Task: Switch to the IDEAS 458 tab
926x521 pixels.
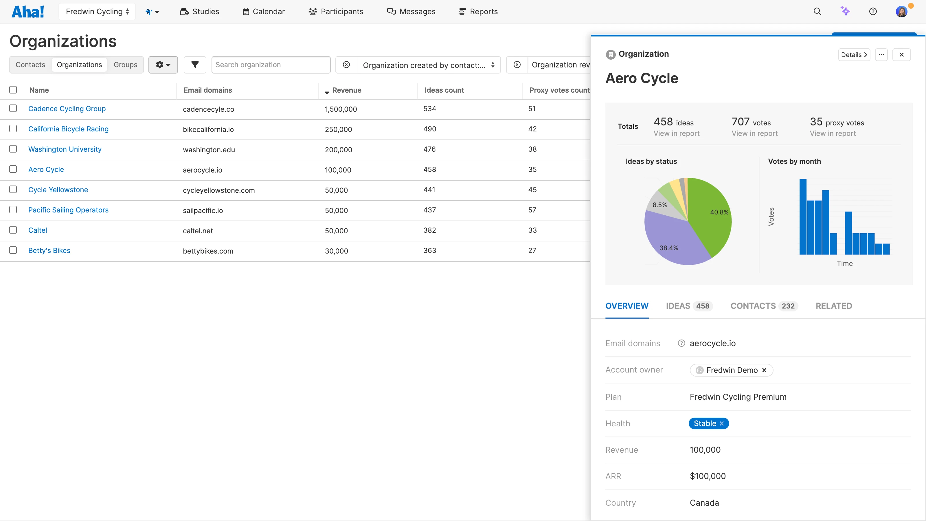Action: [688, 306]
